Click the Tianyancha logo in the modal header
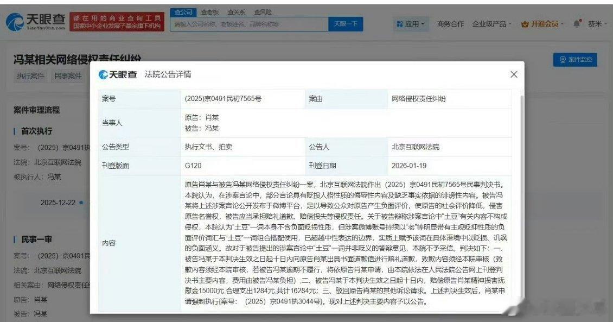 [117, 74]
